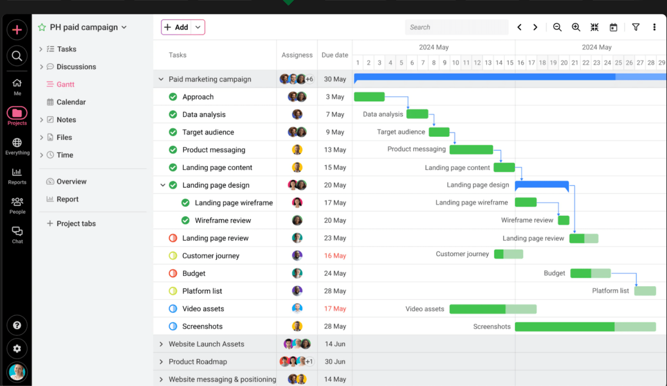The width and height of the screenshot is (667, 386).
Task: Click the Product messaging green Gantt bar
Action: point(471,150)
